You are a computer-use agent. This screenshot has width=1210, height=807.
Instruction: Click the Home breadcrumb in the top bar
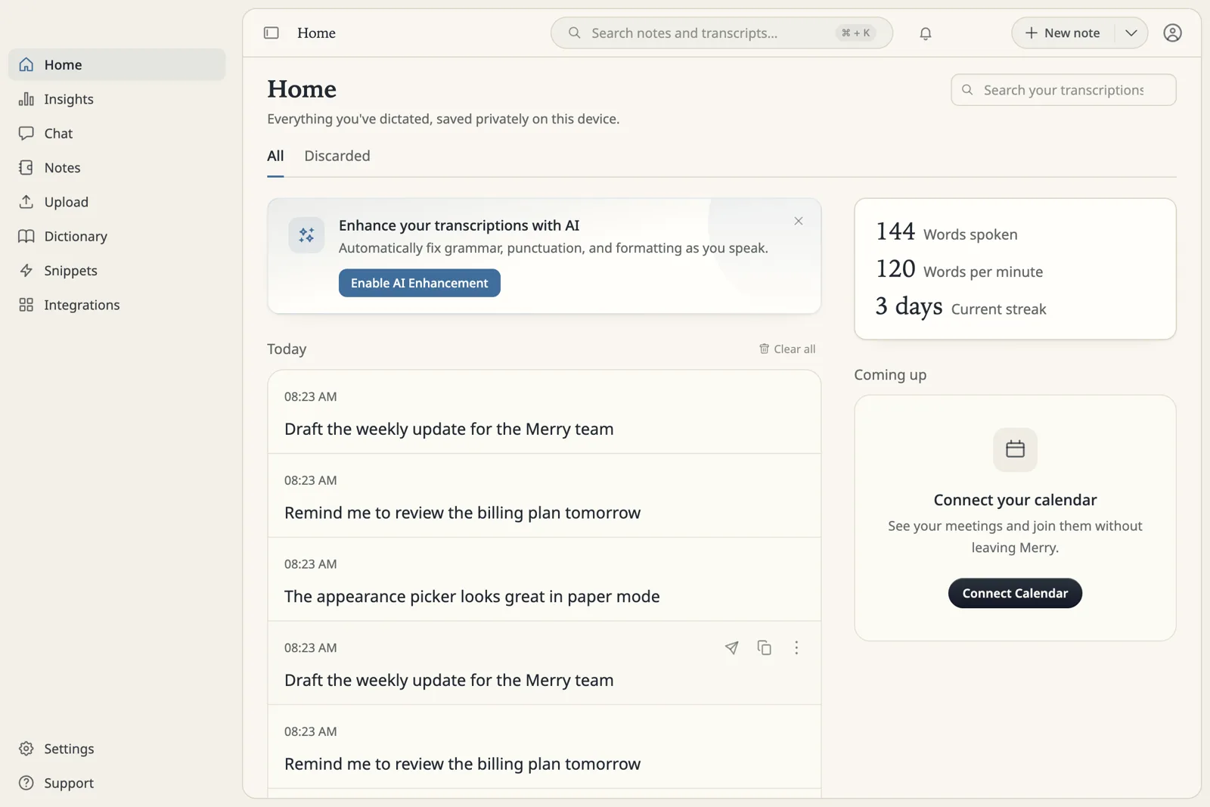pos(316,33)
